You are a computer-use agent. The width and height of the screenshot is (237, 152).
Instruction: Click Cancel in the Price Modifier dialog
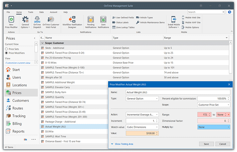(223, 144)
